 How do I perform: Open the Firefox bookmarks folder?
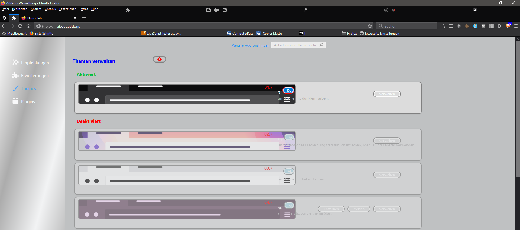tap(349, 33)
